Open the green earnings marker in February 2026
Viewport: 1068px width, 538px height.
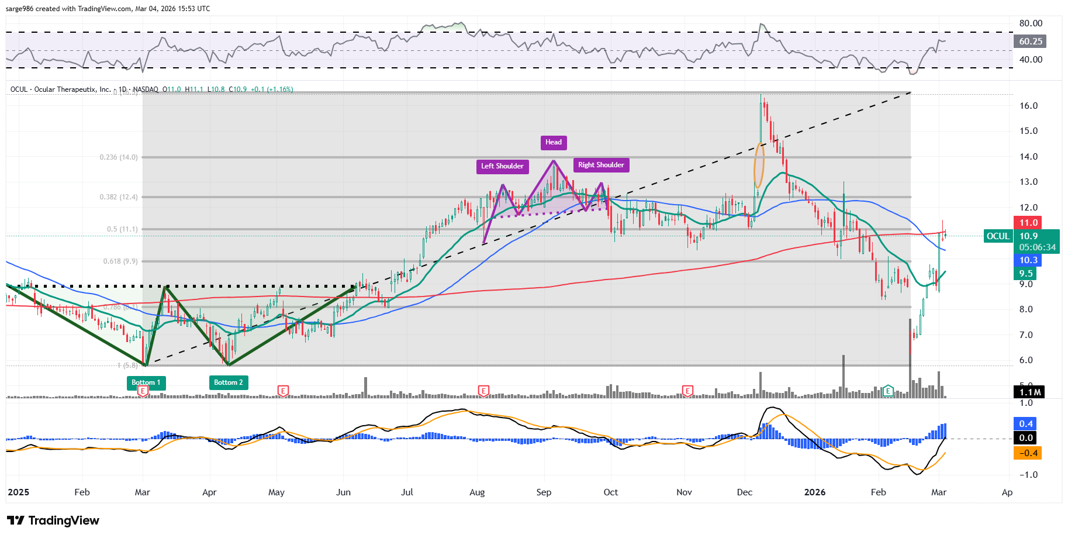[x=888, y=391]
